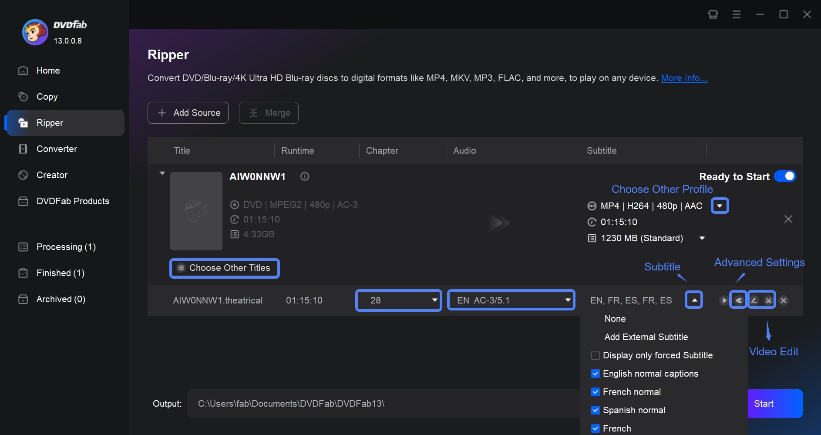Open the hamburger menu in titlebar
The height and width of the screenshot is (435, 821).
(x=737, y=14)
